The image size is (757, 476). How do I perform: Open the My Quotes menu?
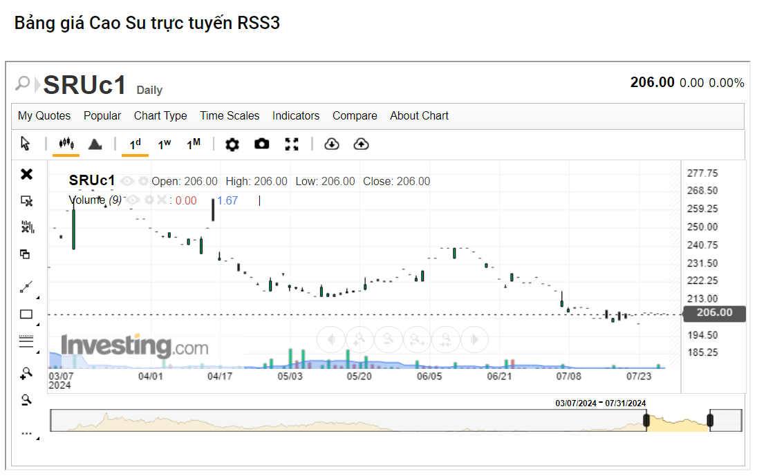(44, 116)
